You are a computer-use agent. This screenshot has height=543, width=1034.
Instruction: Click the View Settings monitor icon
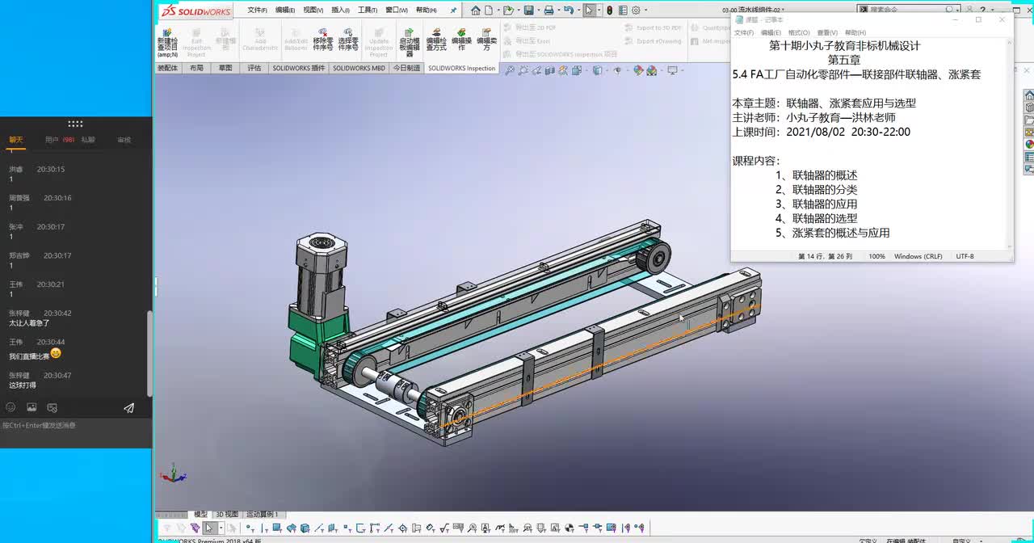pos(672,70)
